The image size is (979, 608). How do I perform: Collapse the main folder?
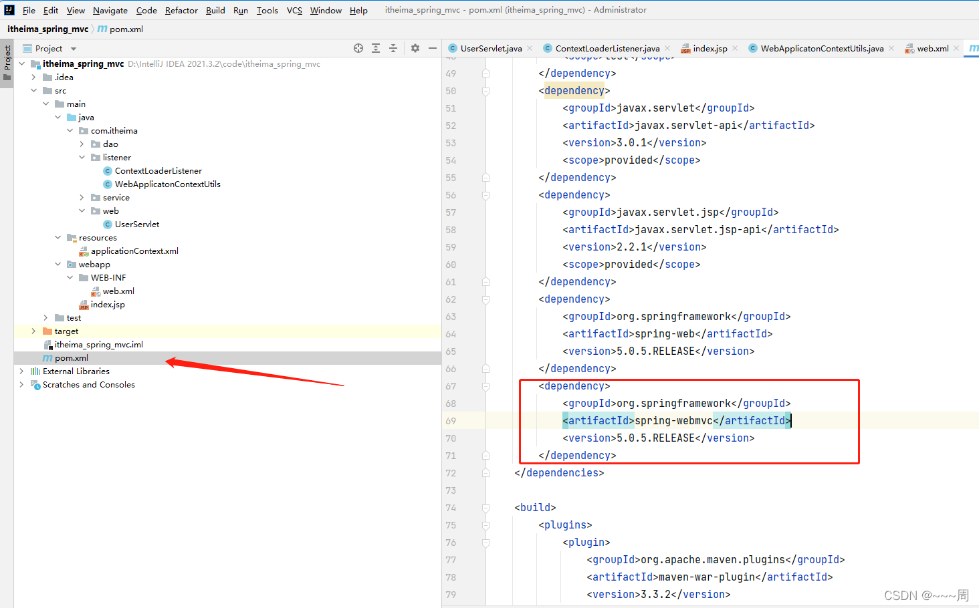[x=45, y=104]
